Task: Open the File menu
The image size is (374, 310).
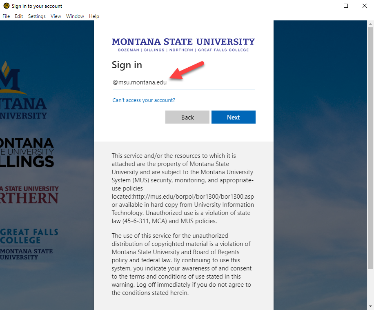Action: click(6, 16)
